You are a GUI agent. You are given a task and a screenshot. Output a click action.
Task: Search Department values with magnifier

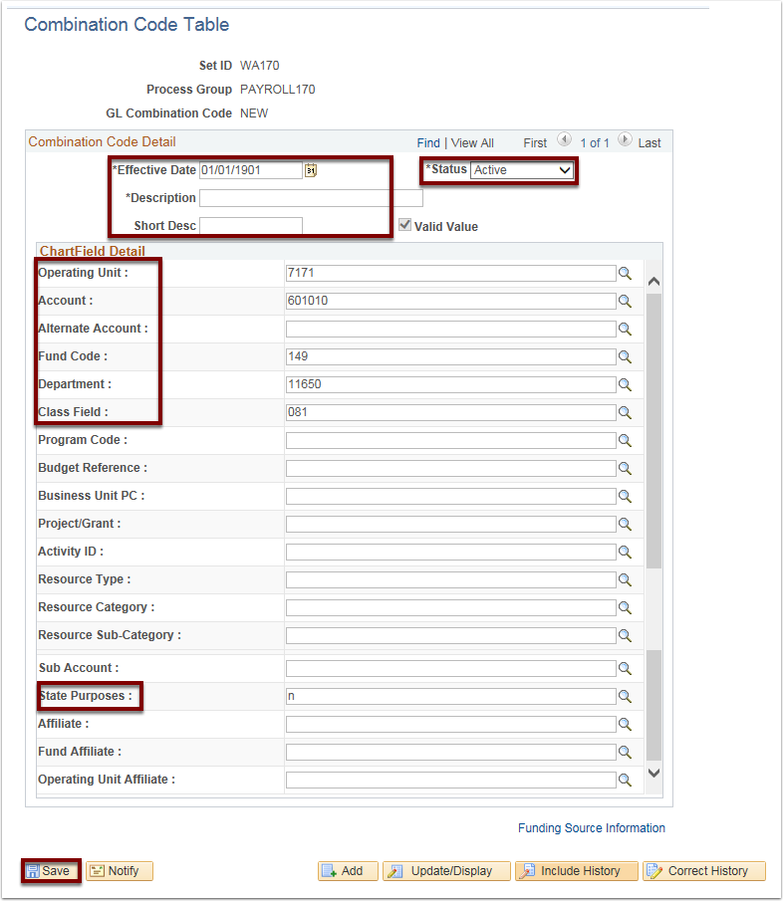pyautogui.click(x=625, y=385)
